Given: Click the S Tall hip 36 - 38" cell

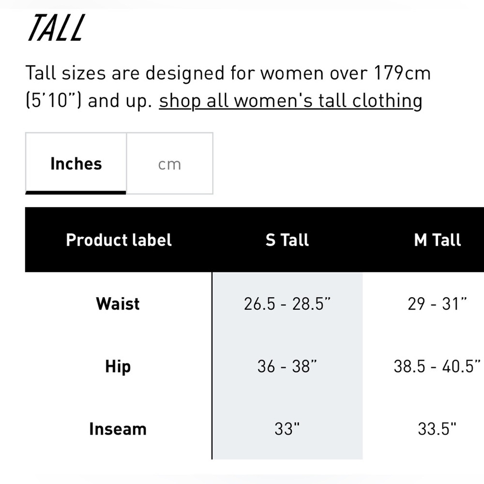Looking at the screenshot, I should point(287,366).
